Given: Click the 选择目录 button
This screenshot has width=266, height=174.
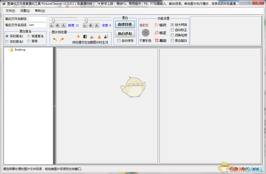Looking at the screenshot, I should [125, 25].
